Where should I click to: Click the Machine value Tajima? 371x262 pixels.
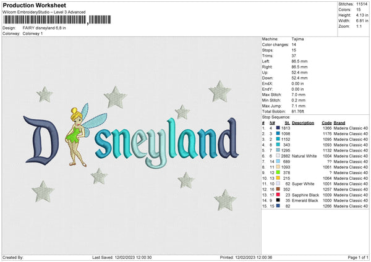297,39
